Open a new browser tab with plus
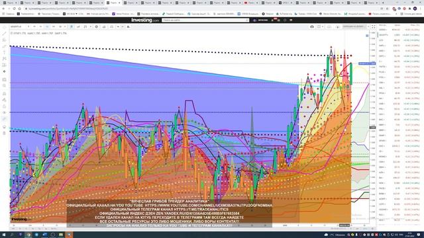This screenshot has height=238, width=424. tap(383, 3)
